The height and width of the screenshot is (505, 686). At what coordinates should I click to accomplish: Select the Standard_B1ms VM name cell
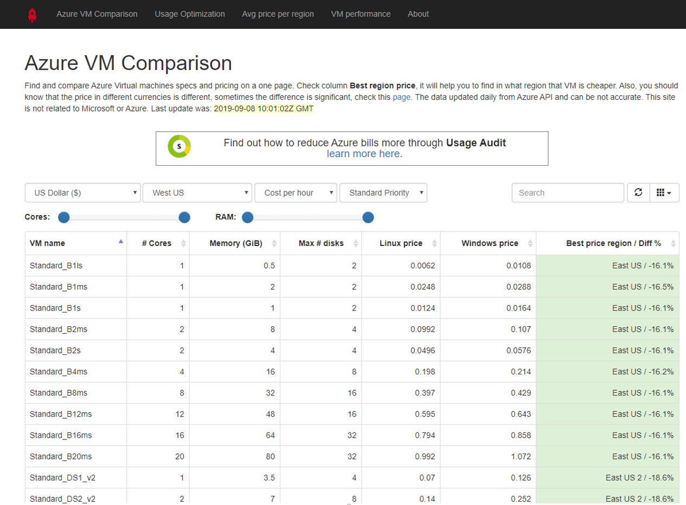(x=76, y=287)
